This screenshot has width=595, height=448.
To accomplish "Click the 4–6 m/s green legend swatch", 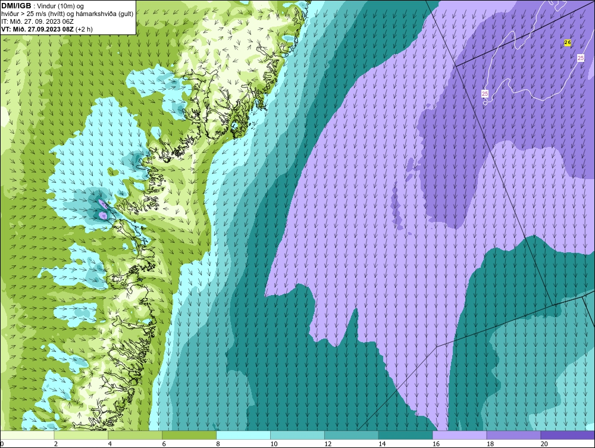I will point(135,435).
